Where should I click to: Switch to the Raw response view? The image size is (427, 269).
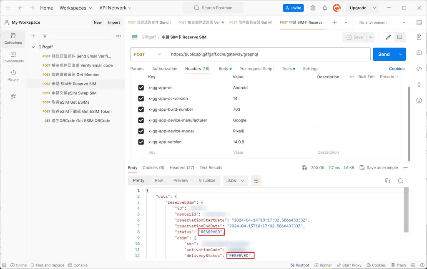[x=159, y=181]
